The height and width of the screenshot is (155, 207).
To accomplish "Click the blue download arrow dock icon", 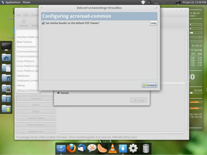I will click(x=123, y=149).
